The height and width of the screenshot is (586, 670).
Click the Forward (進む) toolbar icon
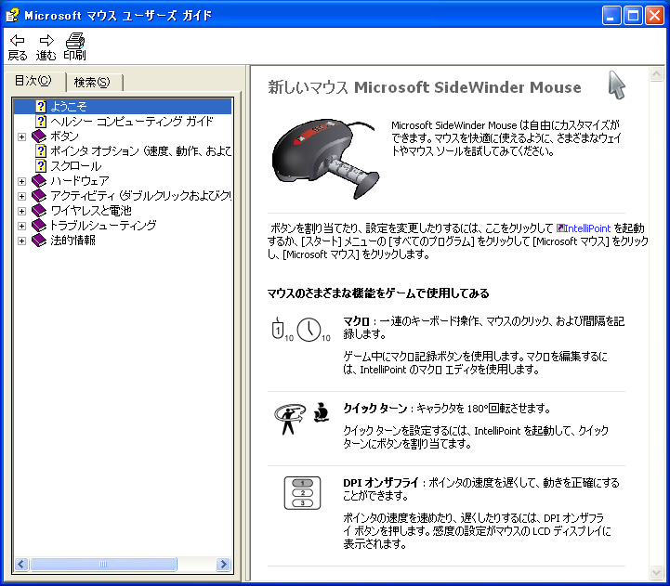tap(46, 41)
